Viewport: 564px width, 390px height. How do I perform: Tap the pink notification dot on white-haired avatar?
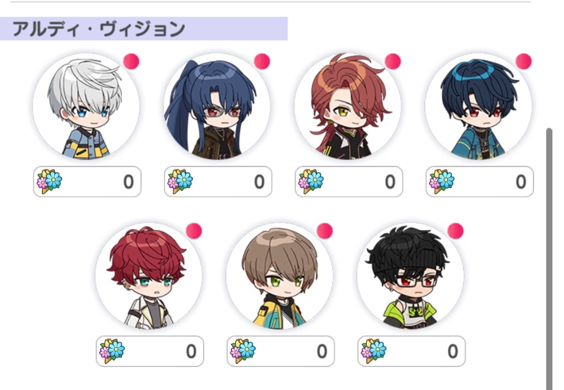131,62
